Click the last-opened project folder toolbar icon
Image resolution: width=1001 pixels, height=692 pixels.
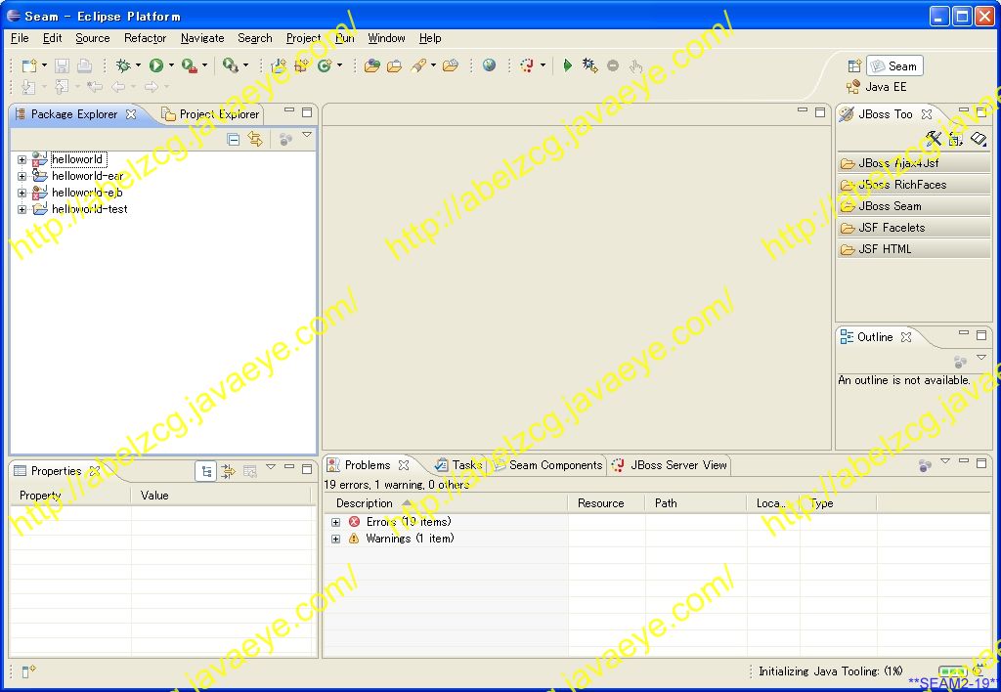click(x=451, y=65)
